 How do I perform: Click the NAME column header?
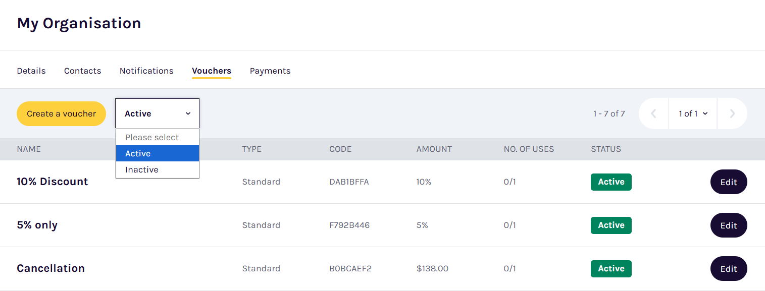point(29,149)
